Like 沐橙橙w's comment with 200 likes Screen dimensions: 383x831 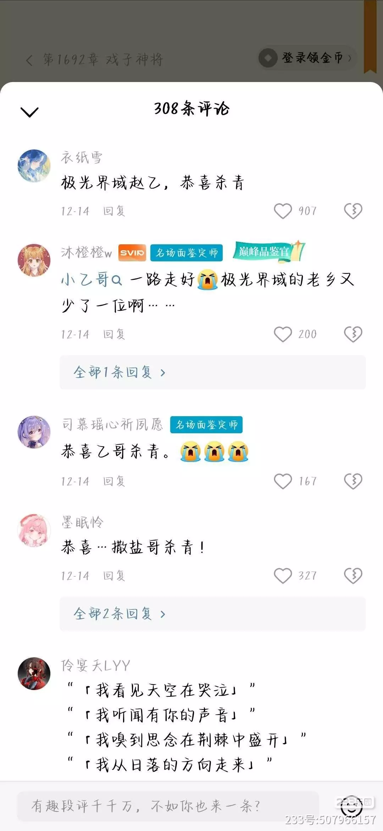click(x=283, y=334)
